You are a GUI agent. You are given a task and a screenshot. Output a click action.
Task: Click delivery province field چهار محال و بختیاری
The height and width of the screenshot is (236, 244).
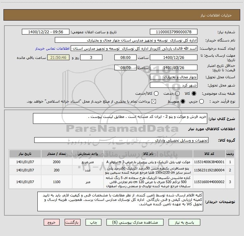tap(174, 77)
